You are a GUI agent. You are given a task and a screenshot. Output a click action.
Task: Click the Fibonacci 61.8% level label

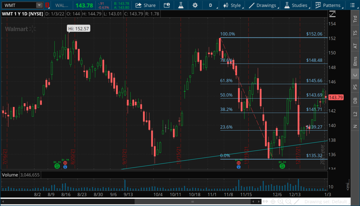(226, 81)
